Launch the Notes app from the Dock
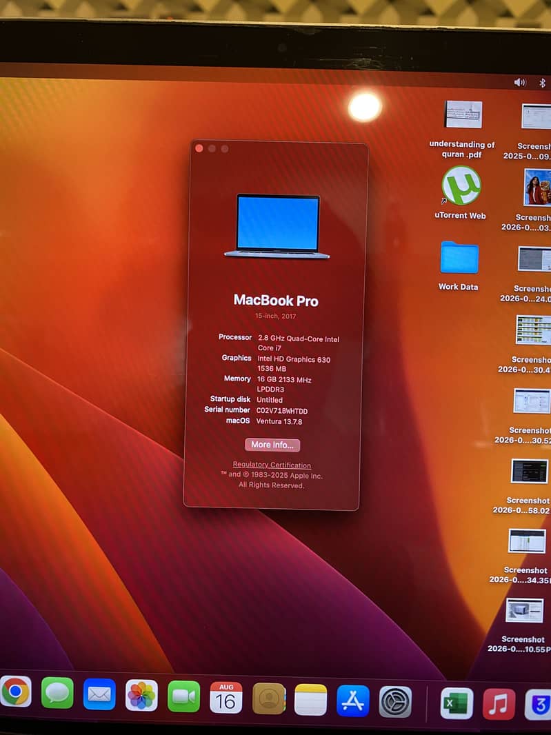The image size is (551, 735). (x=310, y=699)
